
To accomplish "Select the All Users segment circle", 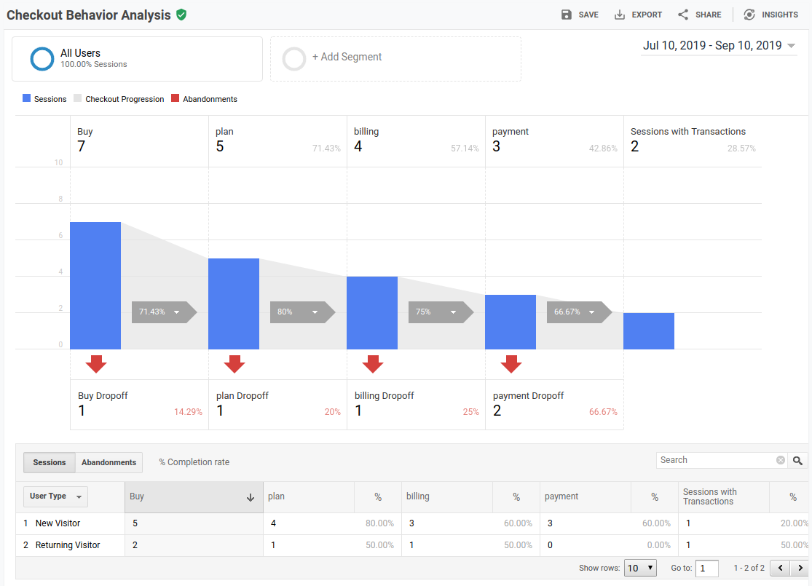I will (42, 59).
